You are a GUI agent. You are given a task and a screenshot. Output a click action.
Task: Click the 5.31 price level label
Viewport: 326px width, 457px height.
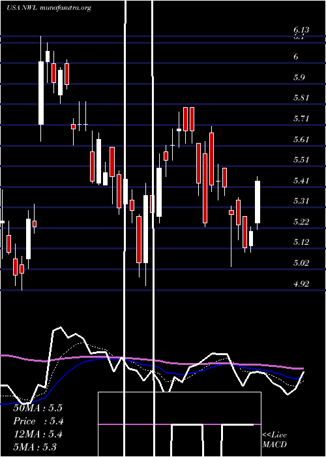pos(301,201)
